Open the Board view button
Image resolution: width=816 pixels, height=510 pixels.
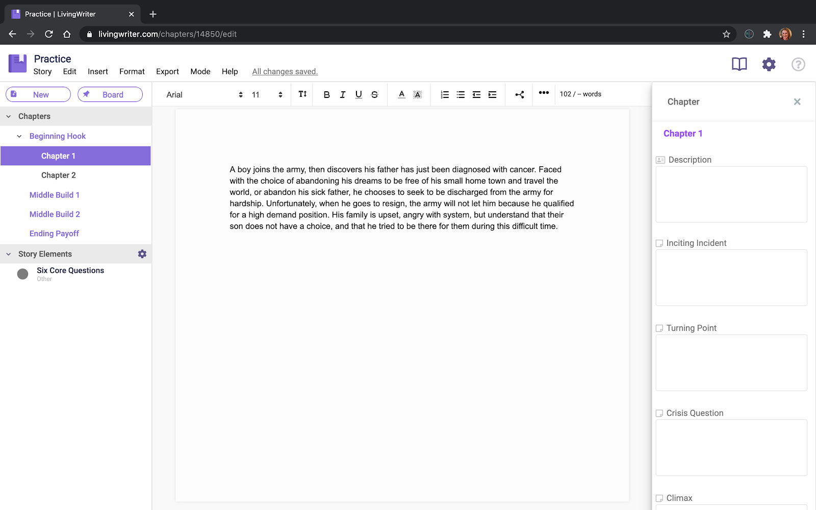[110, 94]
